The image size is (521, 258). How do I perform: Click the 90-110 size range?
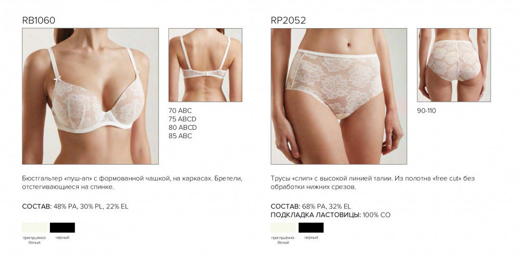click(x=427, y=111)
